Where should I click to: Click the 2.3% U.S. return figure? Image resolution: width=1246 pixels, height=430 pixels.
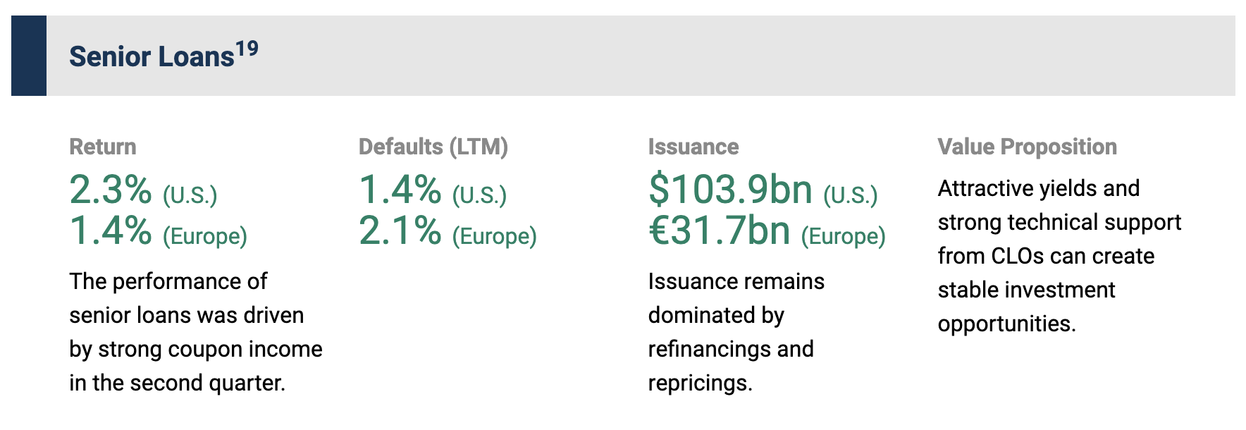point(111,190)
